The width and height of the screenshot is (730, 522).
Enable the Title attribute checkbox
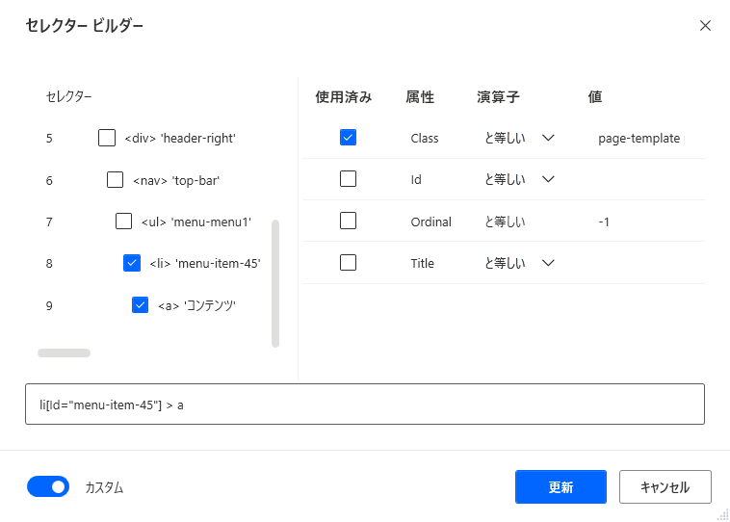pyautogui.click(x=348, y=263)
